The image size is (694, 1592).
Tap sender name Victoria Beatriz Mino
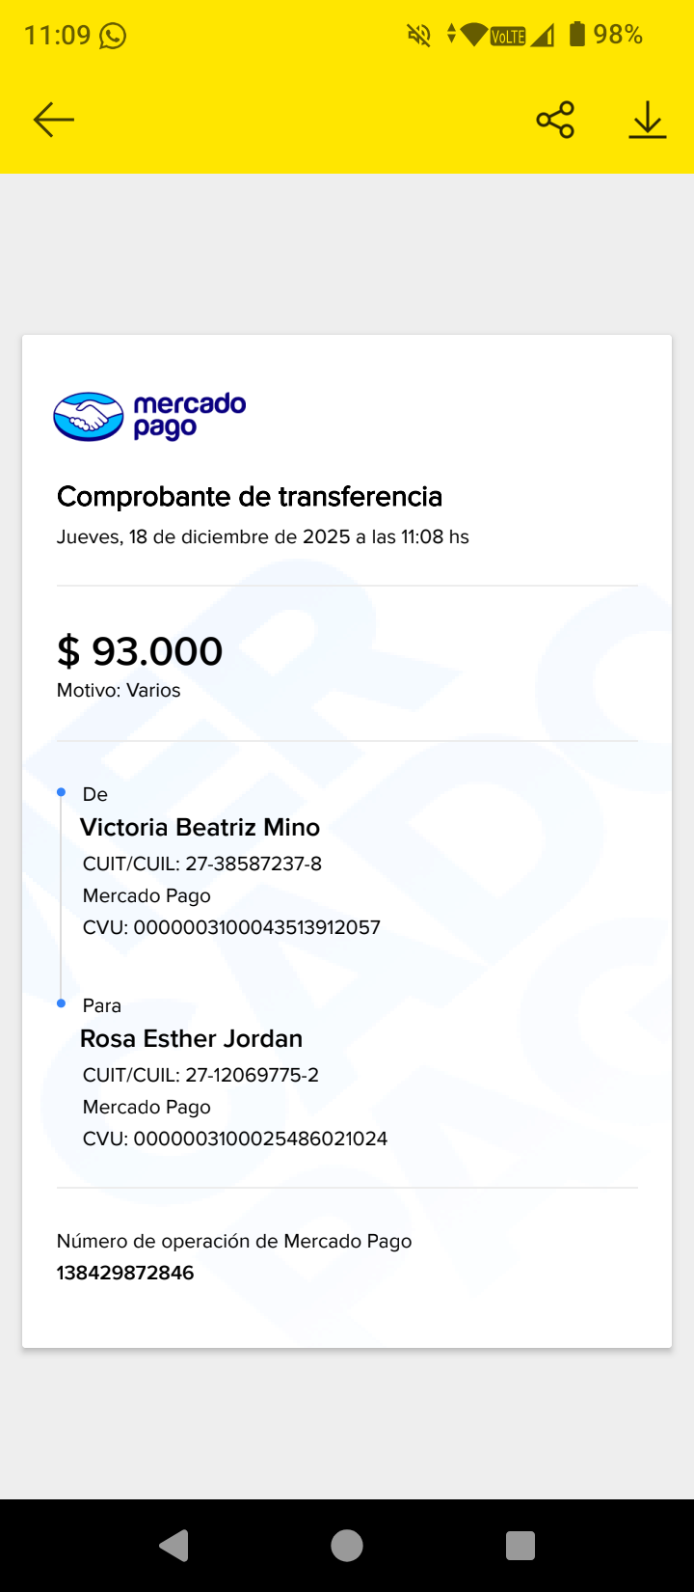[200, 827]
